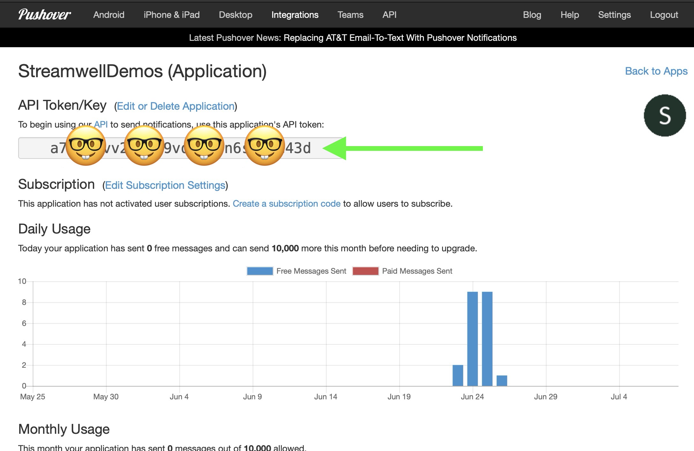The image size is (694, 451).
Task: Open account Settings
Action: click(614, 15)
